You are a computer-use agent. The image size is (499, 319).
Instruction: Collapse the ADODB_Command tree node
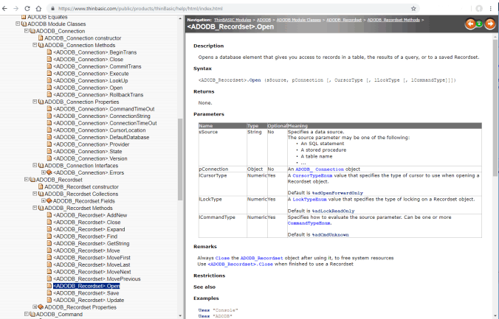[x=27, y=314]
